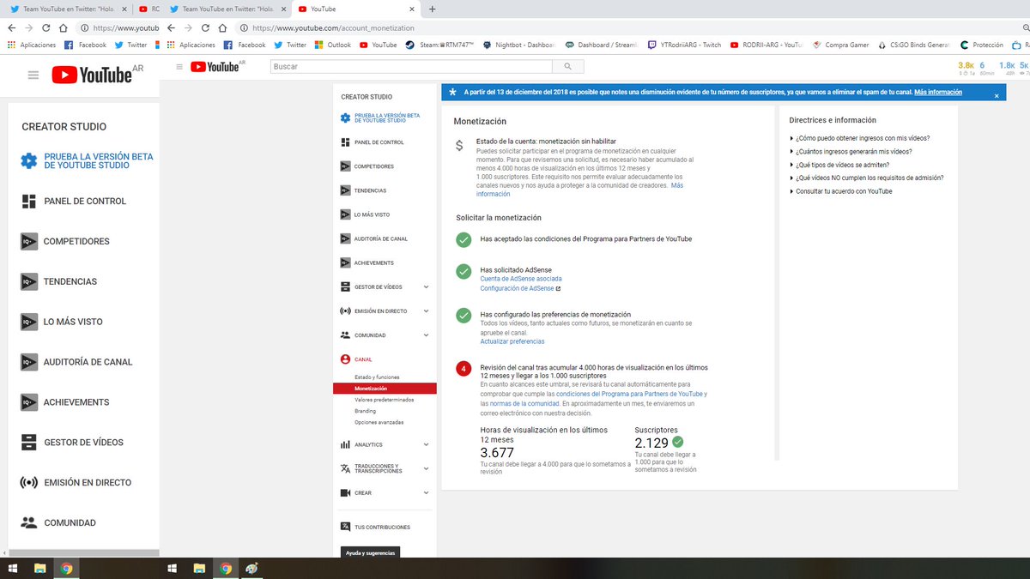The width and height of the screenshot is (1030, 579).
Task: Select Opciones avanzadas under Canal
Action: tap(379, 422)
